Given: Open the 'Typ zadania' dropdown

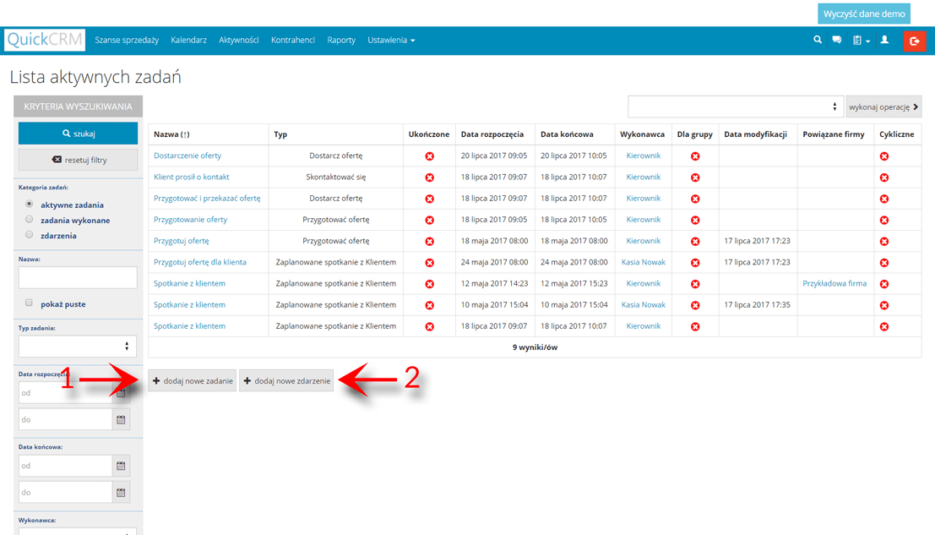Looking at the screenshot, I should point(78,346).
